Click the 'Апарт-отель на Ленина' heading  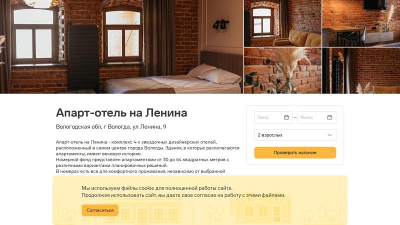pyautogui.click(x=121, y=113)
